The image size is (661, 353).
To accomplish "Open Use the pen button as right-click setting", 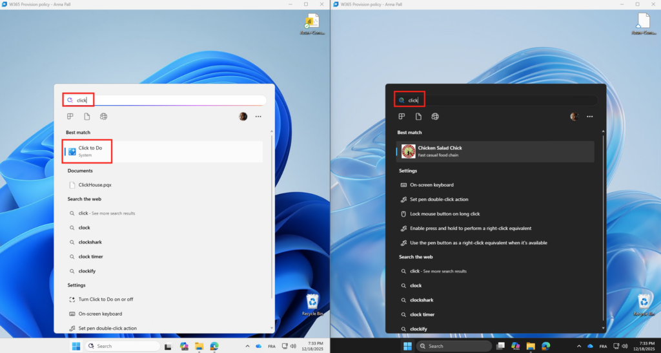I will tap(478, 243).
